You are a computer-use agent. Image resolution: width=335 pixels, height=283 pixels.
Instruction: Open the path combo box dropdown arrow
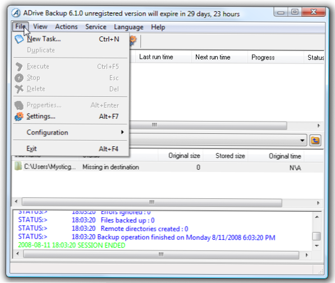point(302,140)
